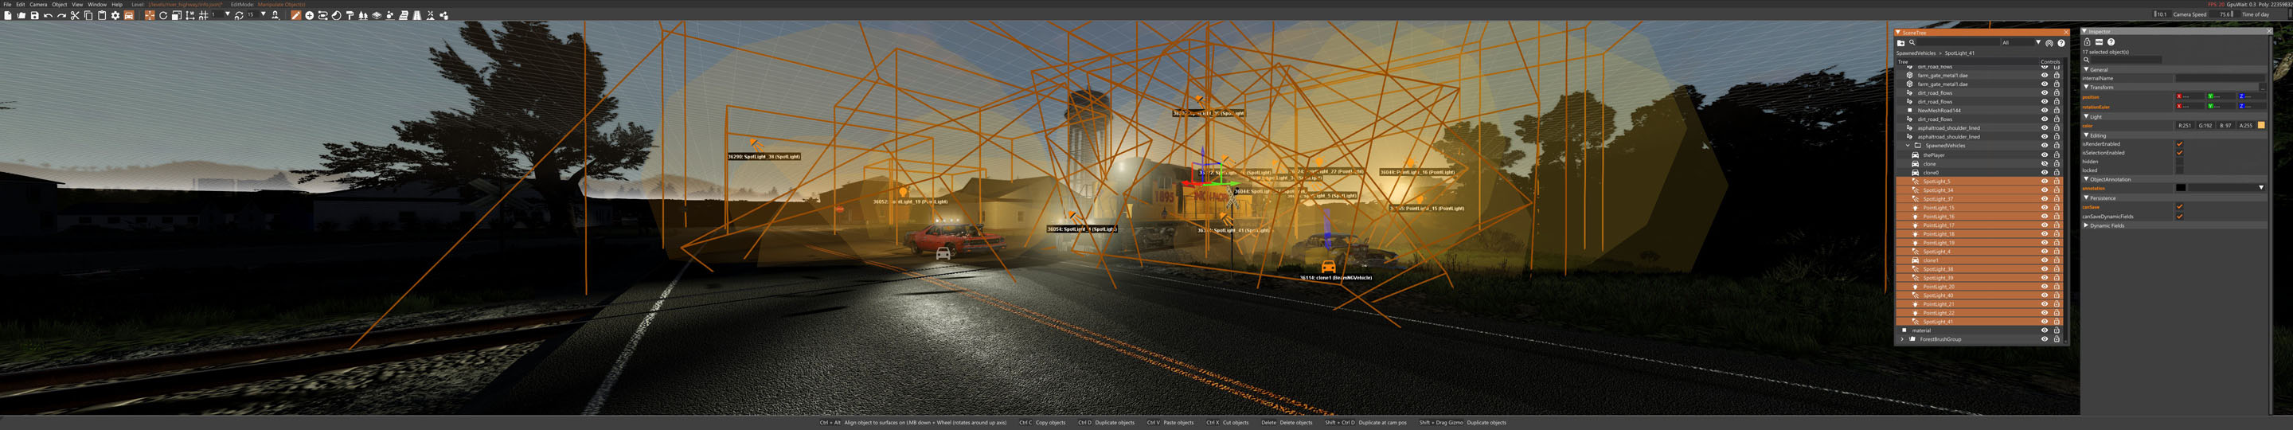The height and width of the screenshot is (430, 2293).
Task: Click the internalName input field
Action: coord(2220,78)
